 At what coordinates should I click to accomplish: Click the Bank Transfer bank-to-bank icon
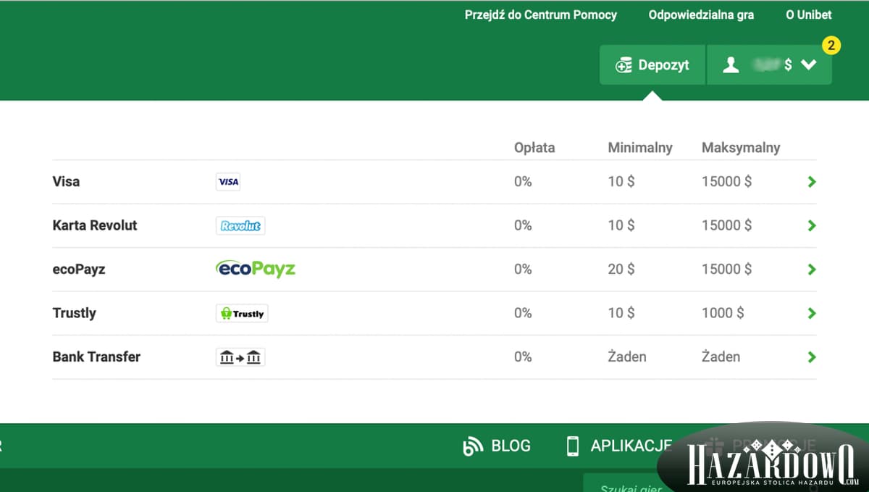pos(240,357)
